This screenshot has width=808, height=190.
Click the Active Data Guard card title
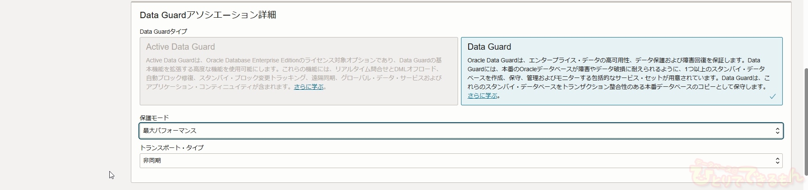click(180, 47)
